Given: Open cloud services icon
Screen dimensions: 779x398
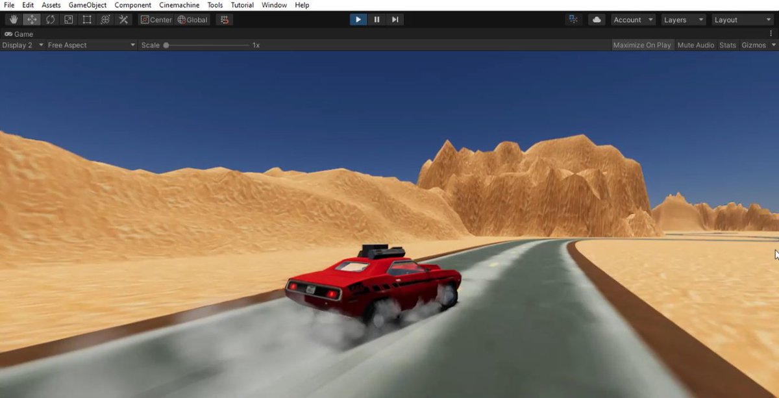Looking at the screenshot, I should (x=597, y=19).
